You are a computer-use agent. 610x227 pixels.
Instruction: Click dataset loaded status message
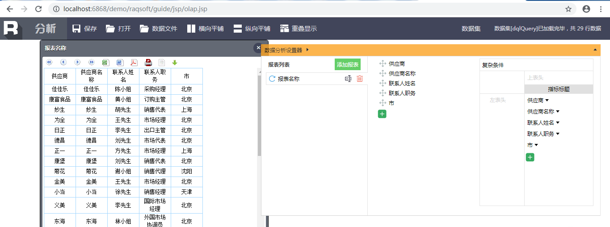(547, 29)
